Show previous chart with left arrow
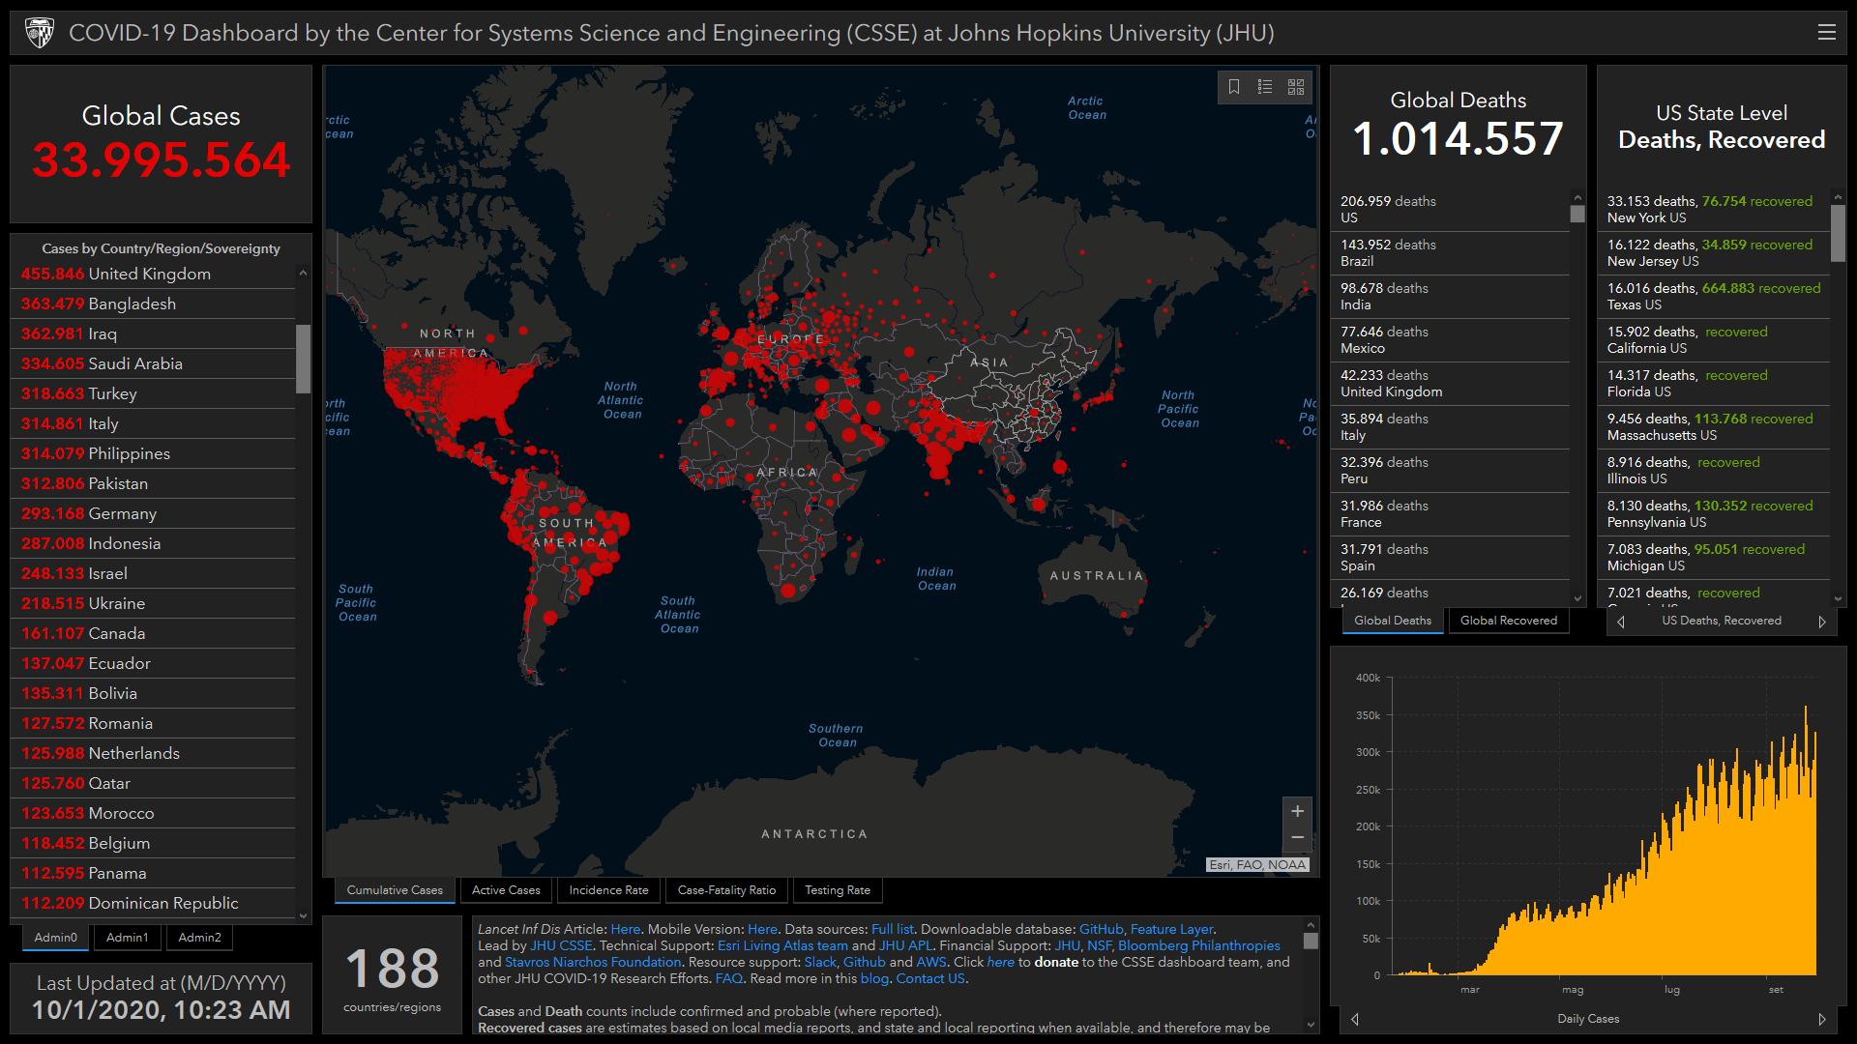This screenshot has height=1044, width=1857. (1355, 1019)
